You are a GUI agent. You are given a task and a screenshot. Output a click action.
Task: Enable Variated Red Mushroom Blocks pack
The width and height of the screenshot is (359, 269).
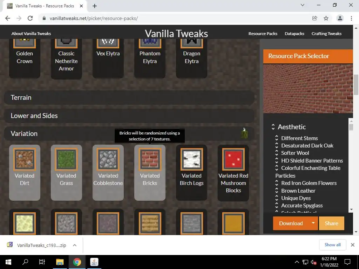(233, 173)
